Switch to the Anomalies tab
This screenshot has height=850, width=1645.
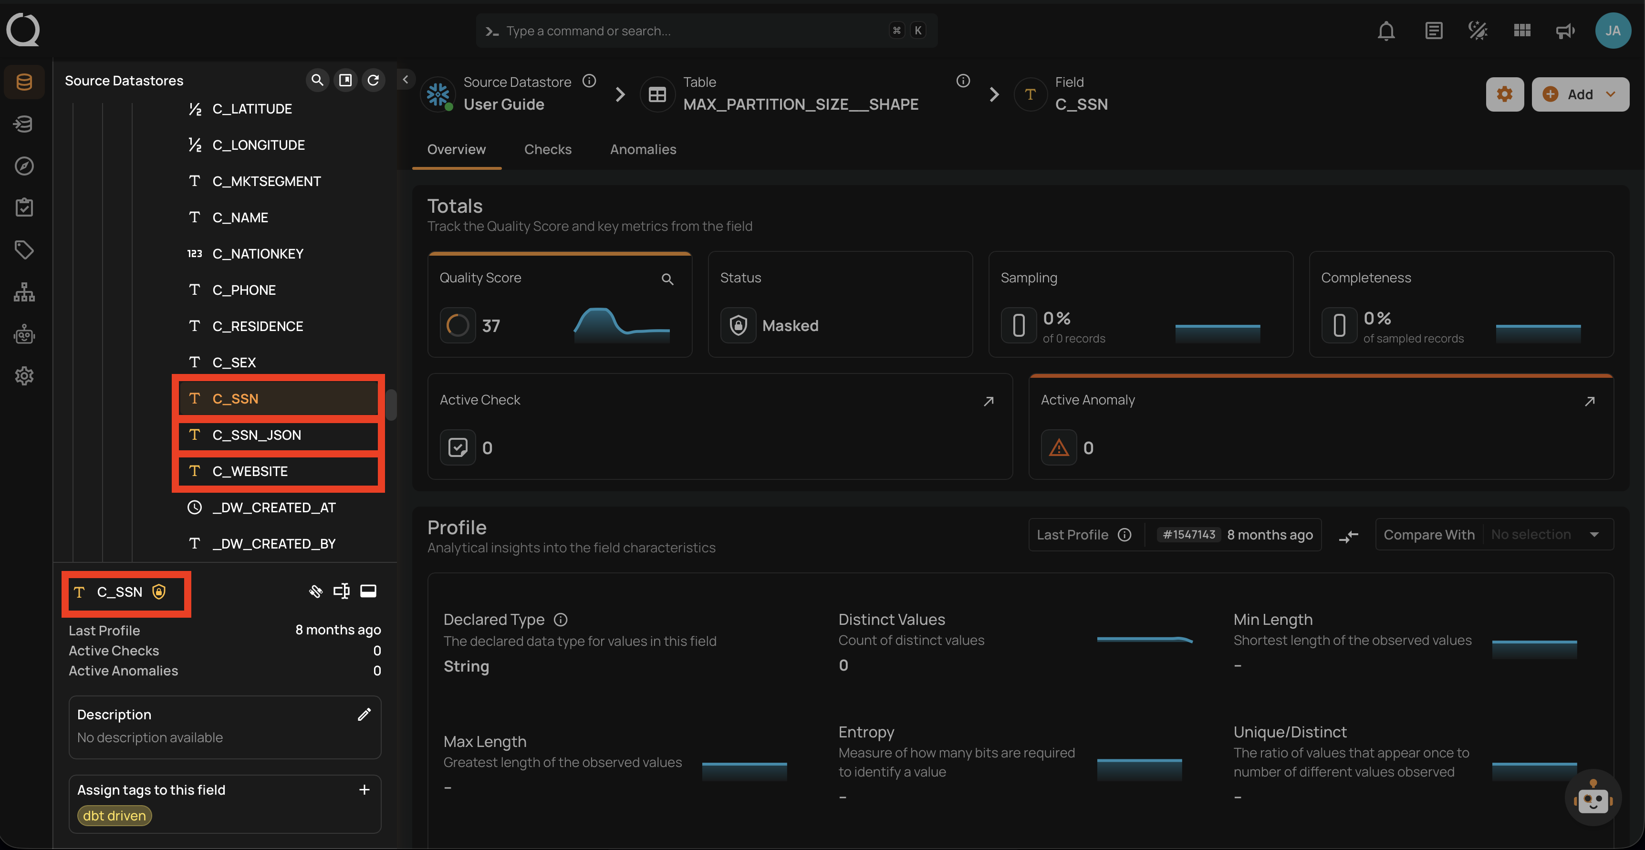point(643,149)
